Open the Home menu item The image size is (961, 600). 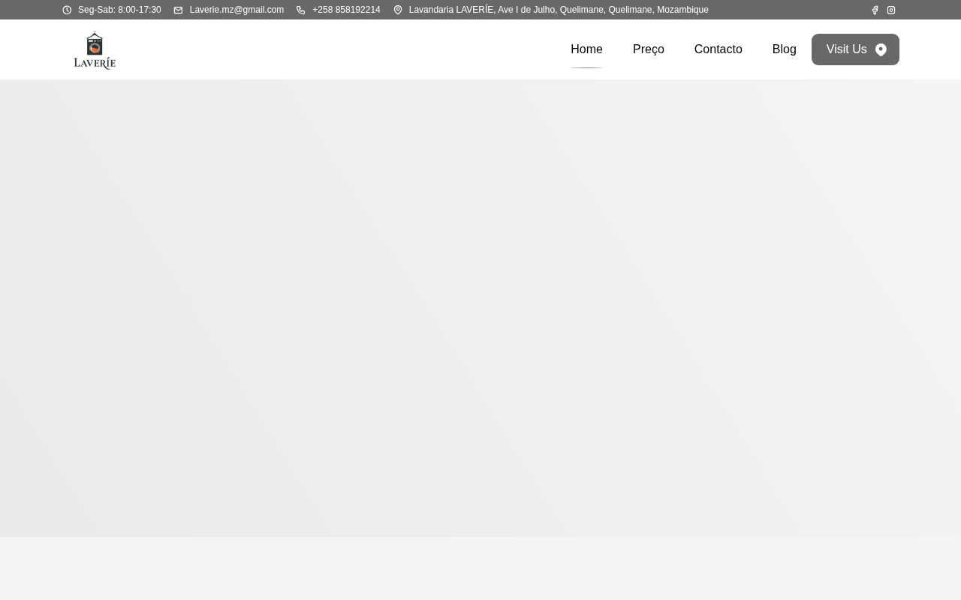[x=586, y=49]
